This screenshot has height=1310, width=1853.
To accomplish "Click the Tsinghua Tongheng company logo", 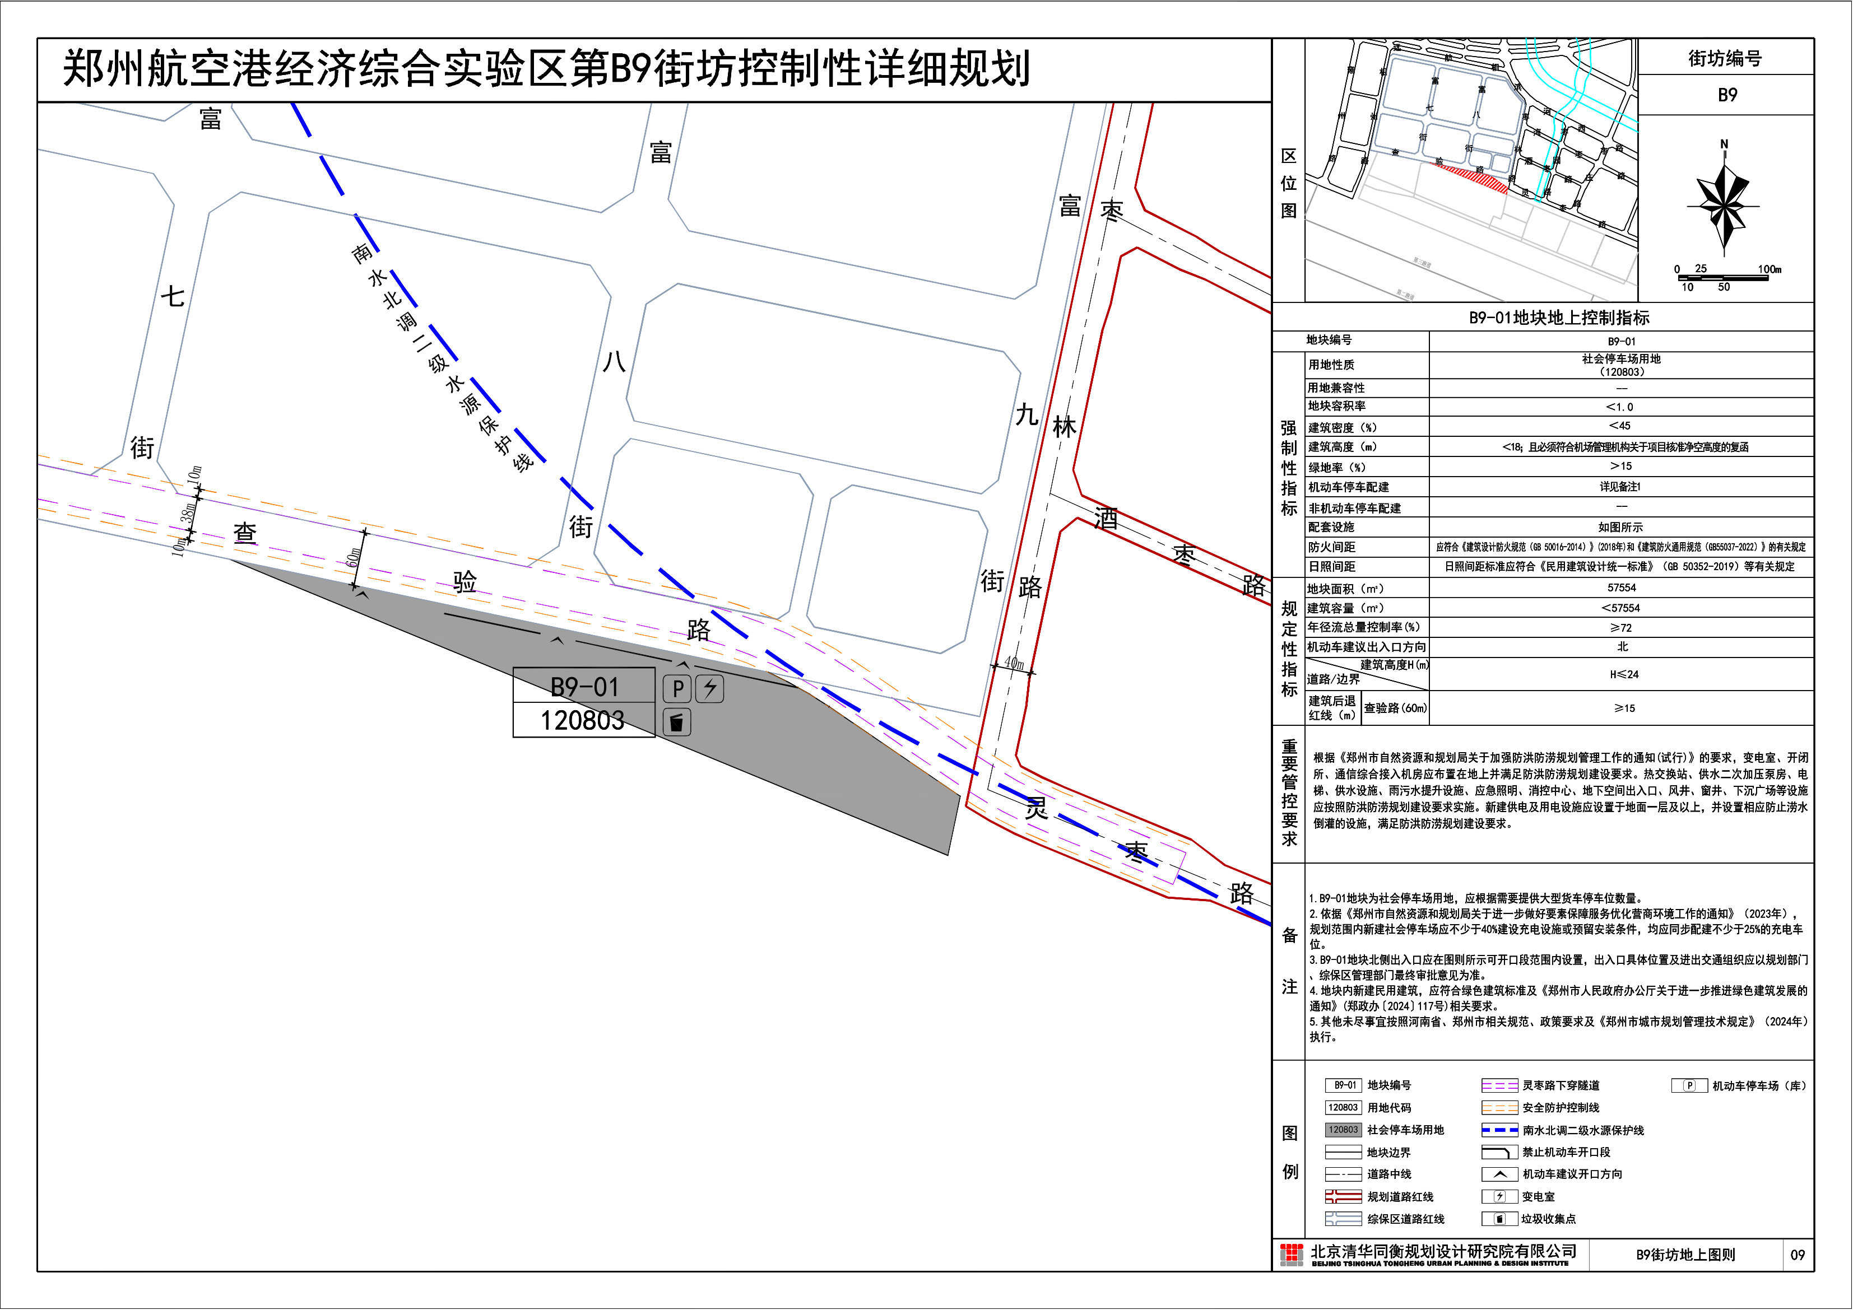I will coord(1292,1255).
